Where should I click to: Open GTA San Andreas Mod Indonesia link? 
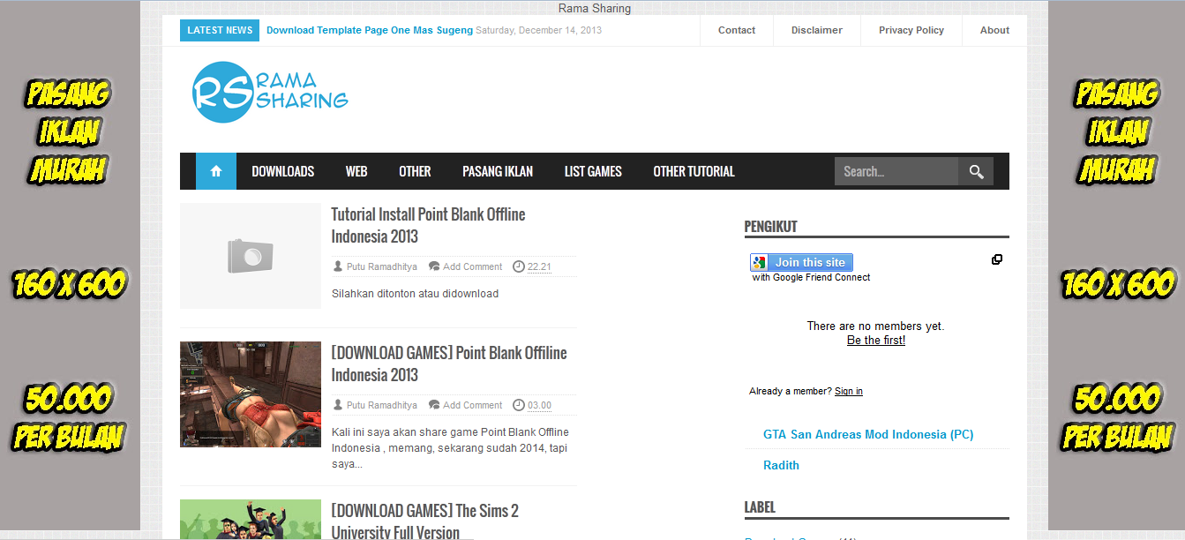[868, 434]
